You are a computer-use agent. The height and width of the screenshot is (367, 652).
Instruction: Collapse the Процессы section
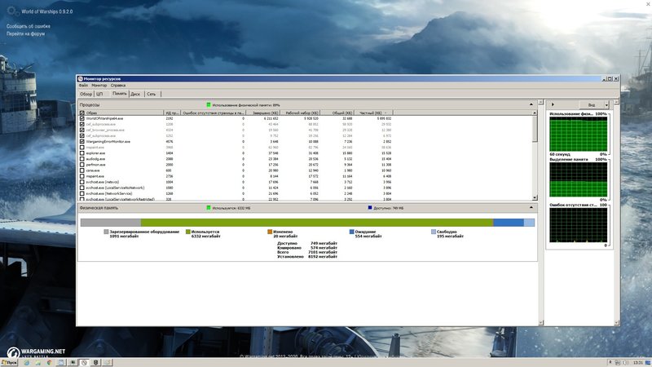531,104
